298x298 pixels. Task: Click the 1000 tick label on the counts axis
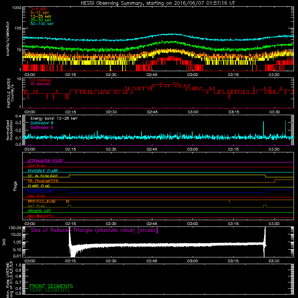(x=16, y=8)
